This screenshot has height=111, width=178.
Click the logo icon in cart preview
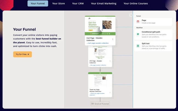pyautogui.click(x=90, y=18)
